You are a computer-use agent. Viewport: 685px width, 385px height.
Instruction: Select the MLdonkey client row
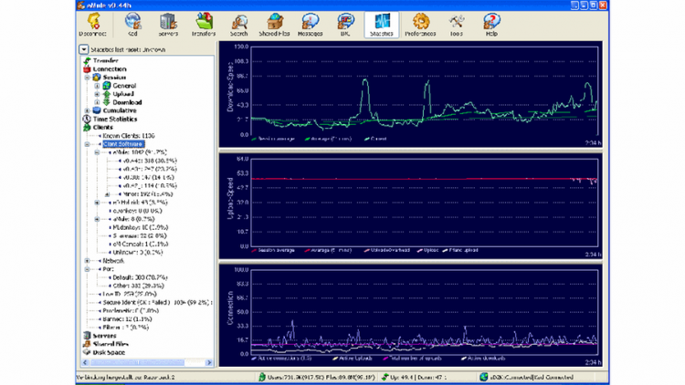(x=140, y=227)
